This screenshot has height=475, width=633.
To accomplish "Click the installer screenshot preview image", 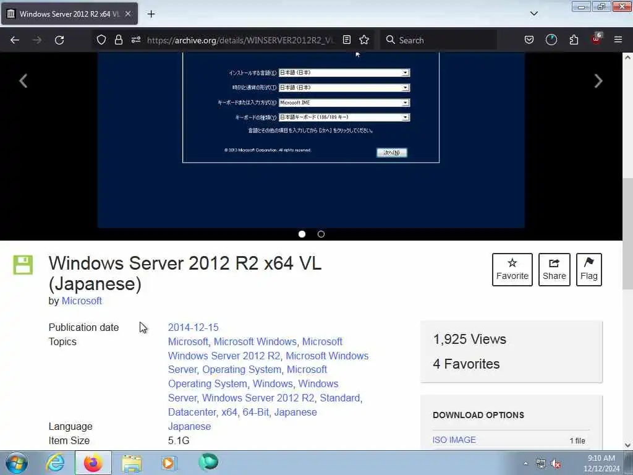I will [x=311, y=140].
